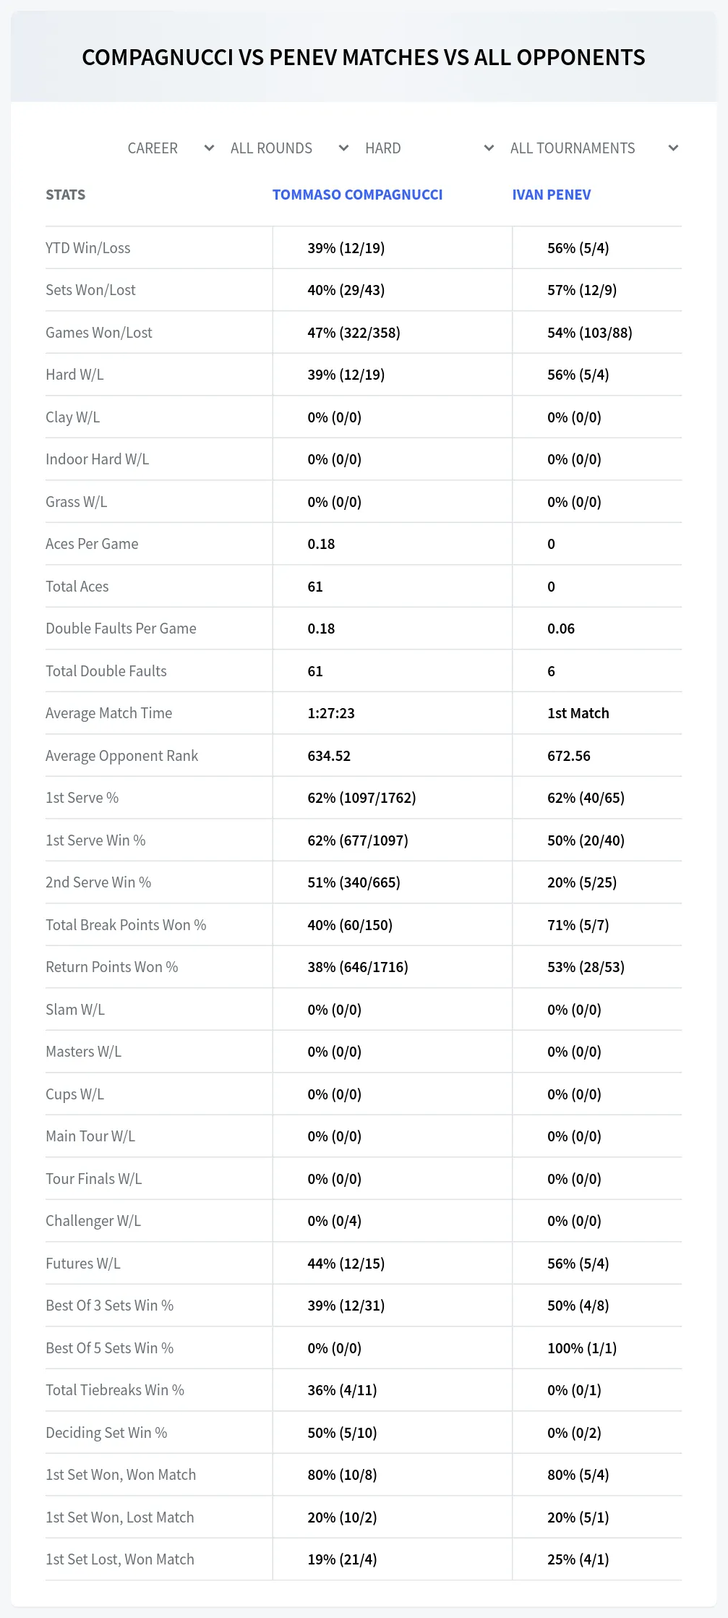
Task: Expand the ALL TOURNAMENTS dropdown
Action: pyautogui.click(x=594, y=148)
